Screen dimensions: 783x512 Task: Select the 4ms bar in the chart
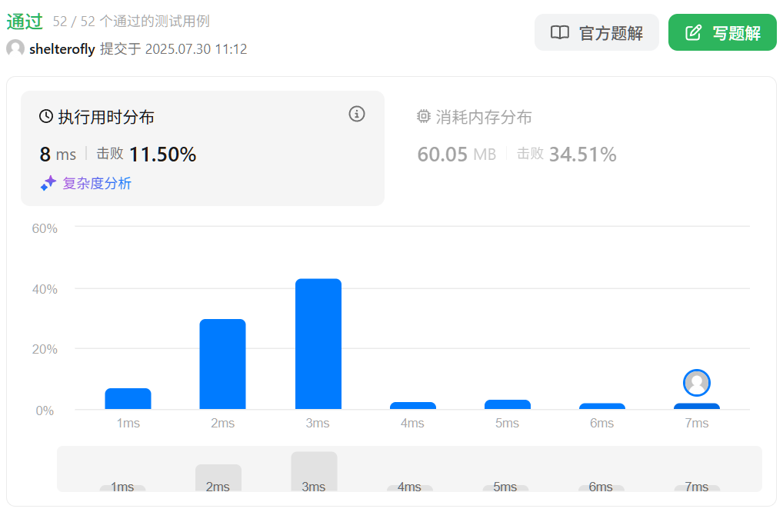pos(413,406)
